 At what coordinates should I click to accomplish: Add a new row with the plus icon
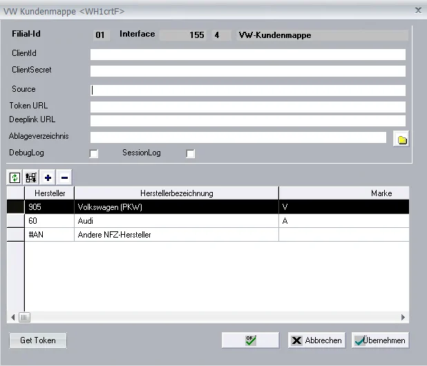point(48,177)
